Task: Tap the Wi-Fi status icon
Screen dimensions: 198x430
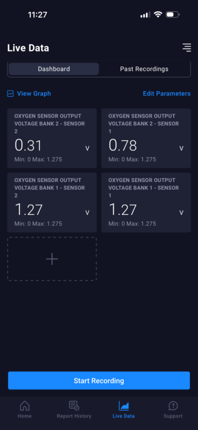Action: pos(158,14)
